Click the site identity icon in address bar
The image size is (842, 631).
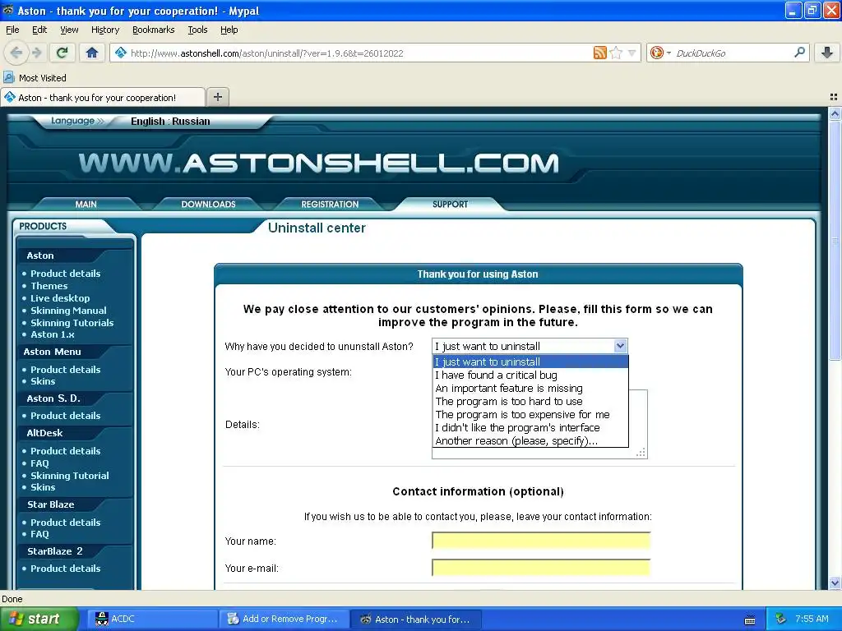121,53
